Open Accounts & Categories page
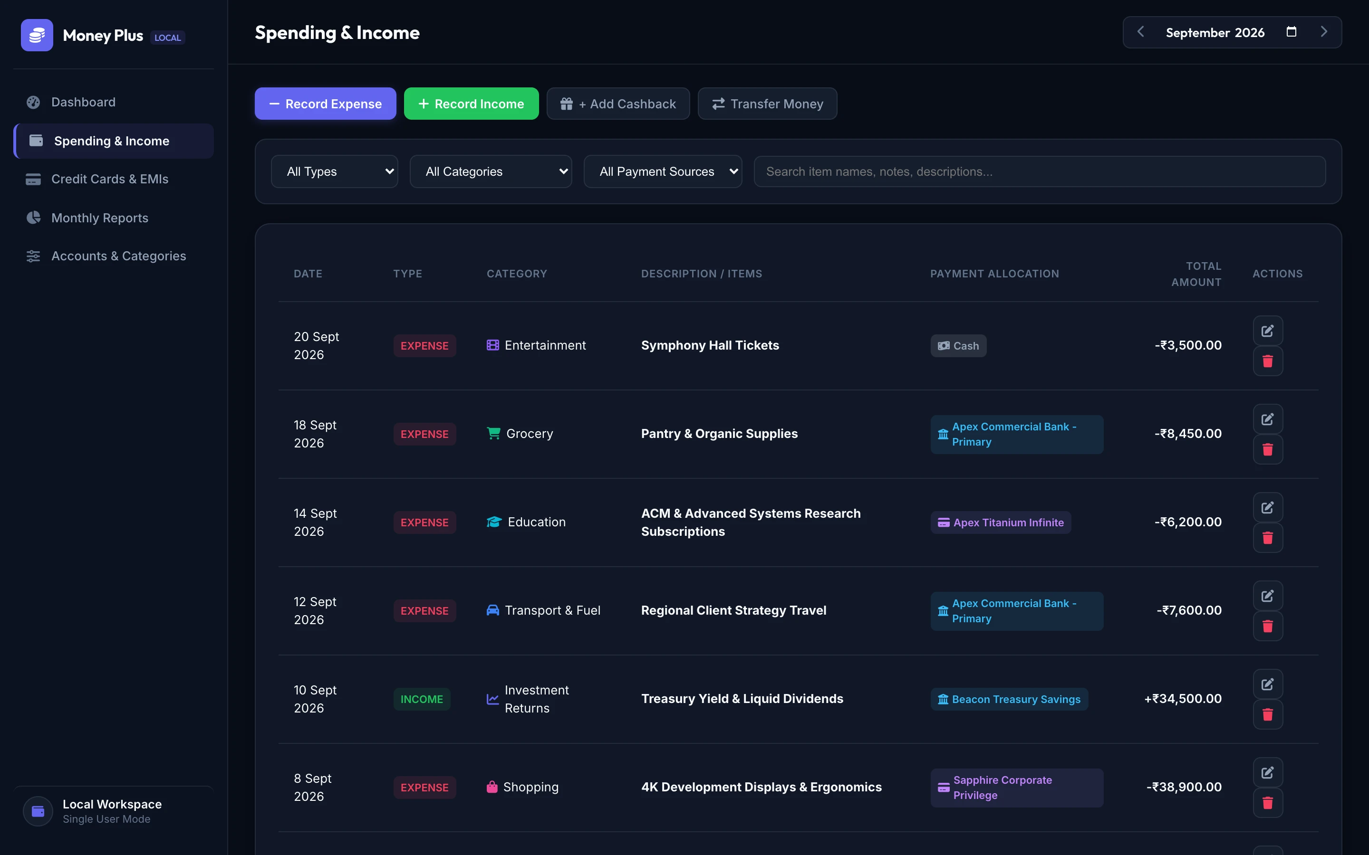This screenshot has width=1369, height=855. tap(114, 256)
